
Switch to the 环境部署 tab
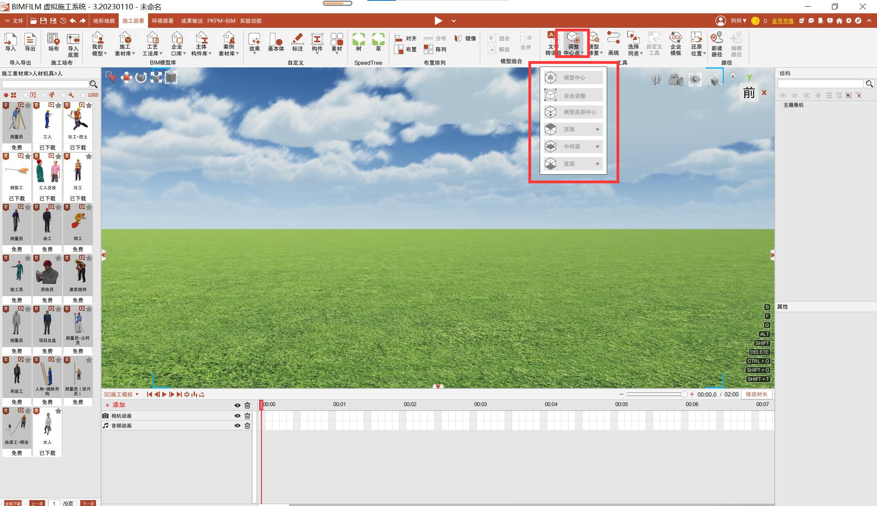pyautogui.click(x=163, y=21)
